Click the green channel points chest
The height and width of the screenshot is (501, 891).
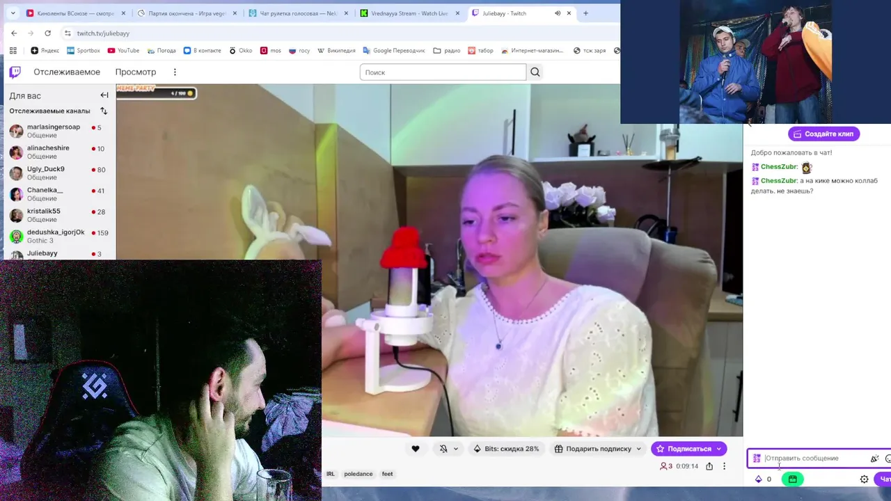(792, 479)
